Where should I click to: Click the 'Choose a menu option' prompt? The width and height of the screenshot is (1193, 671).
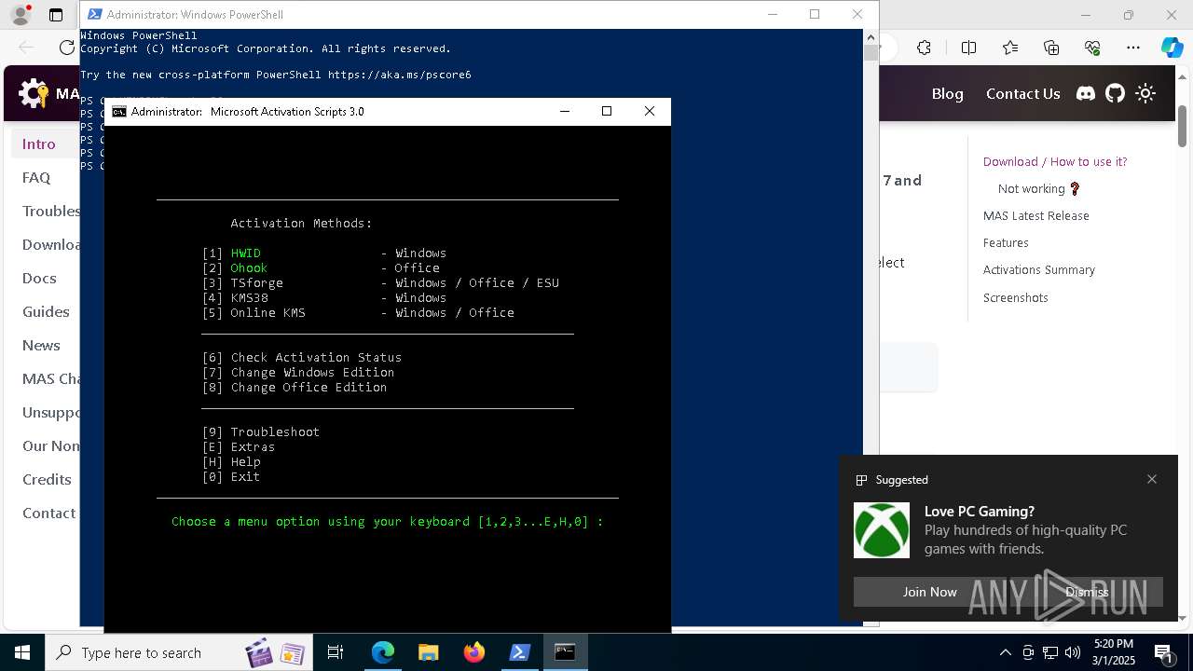pyautogui.click(x=387, y=521)
